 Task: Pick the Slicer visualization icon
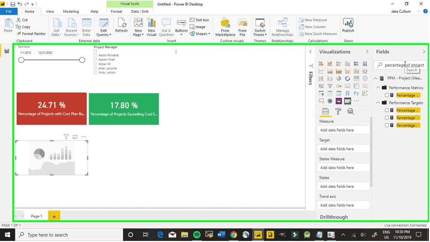[x=321, y=94]
